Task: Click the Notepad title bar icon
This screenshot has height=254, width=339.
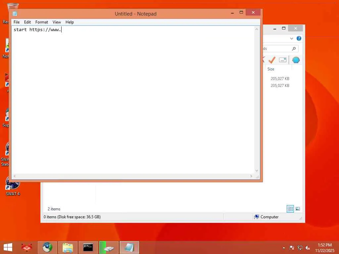Action: point(15,14)
